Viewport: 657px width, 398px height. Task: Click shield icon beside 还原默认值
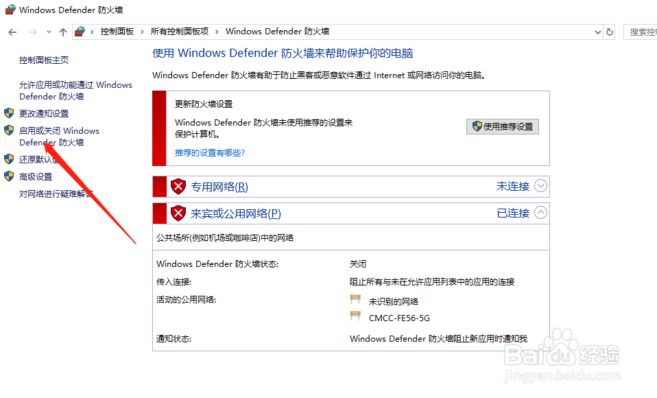9,159
